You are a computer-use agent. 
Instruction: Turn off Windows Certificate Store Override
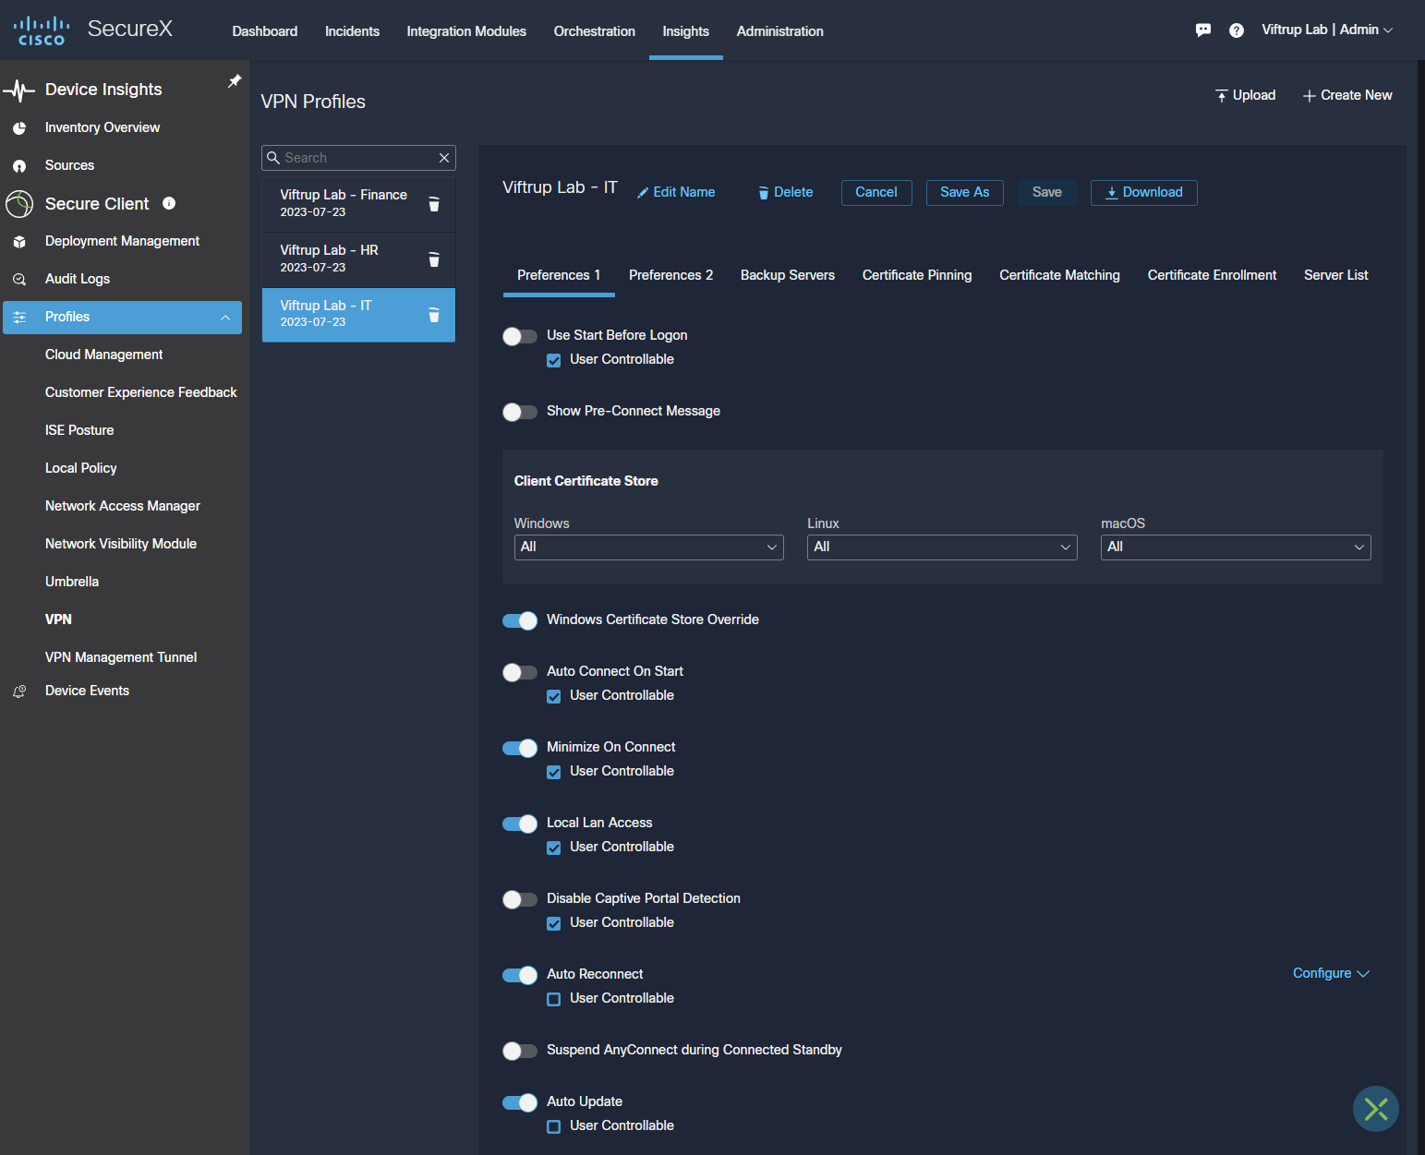click(520, 620)
